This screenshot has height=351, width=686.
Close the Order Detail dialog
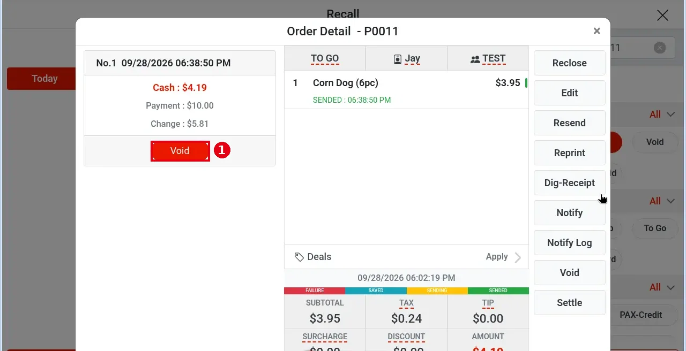point(596,31)
